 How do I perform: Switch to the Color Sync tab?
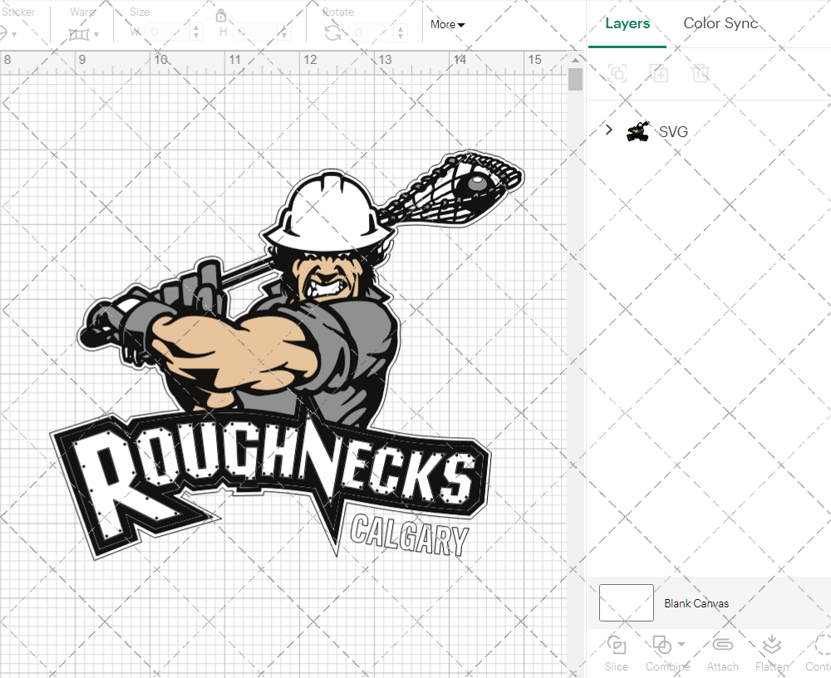[x=720, y=23]
